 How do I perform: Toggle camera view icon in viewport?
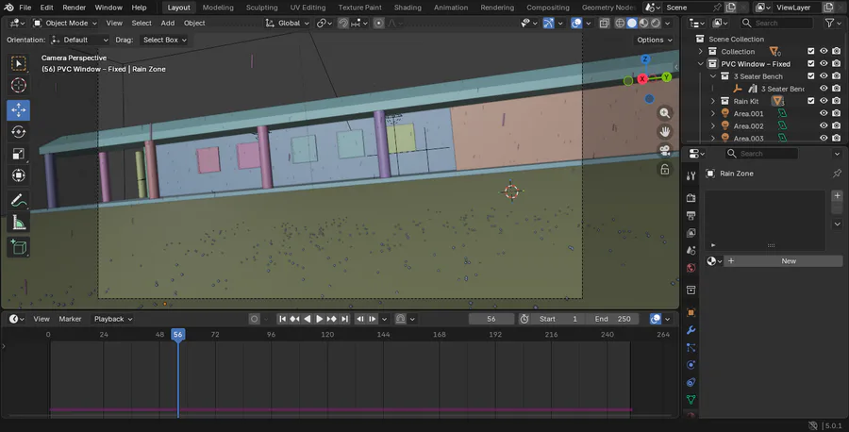point(665,151)
